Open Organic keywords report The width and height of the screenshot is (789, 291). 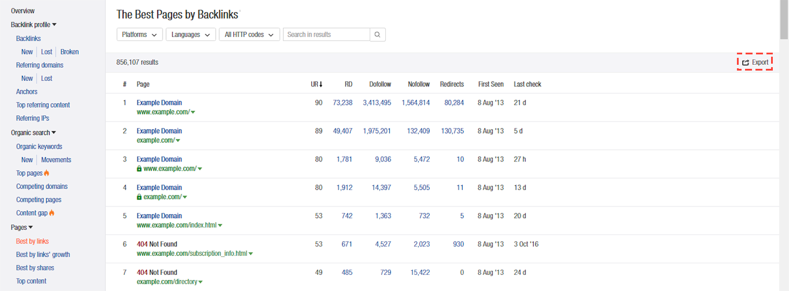[x=39, y=147]
